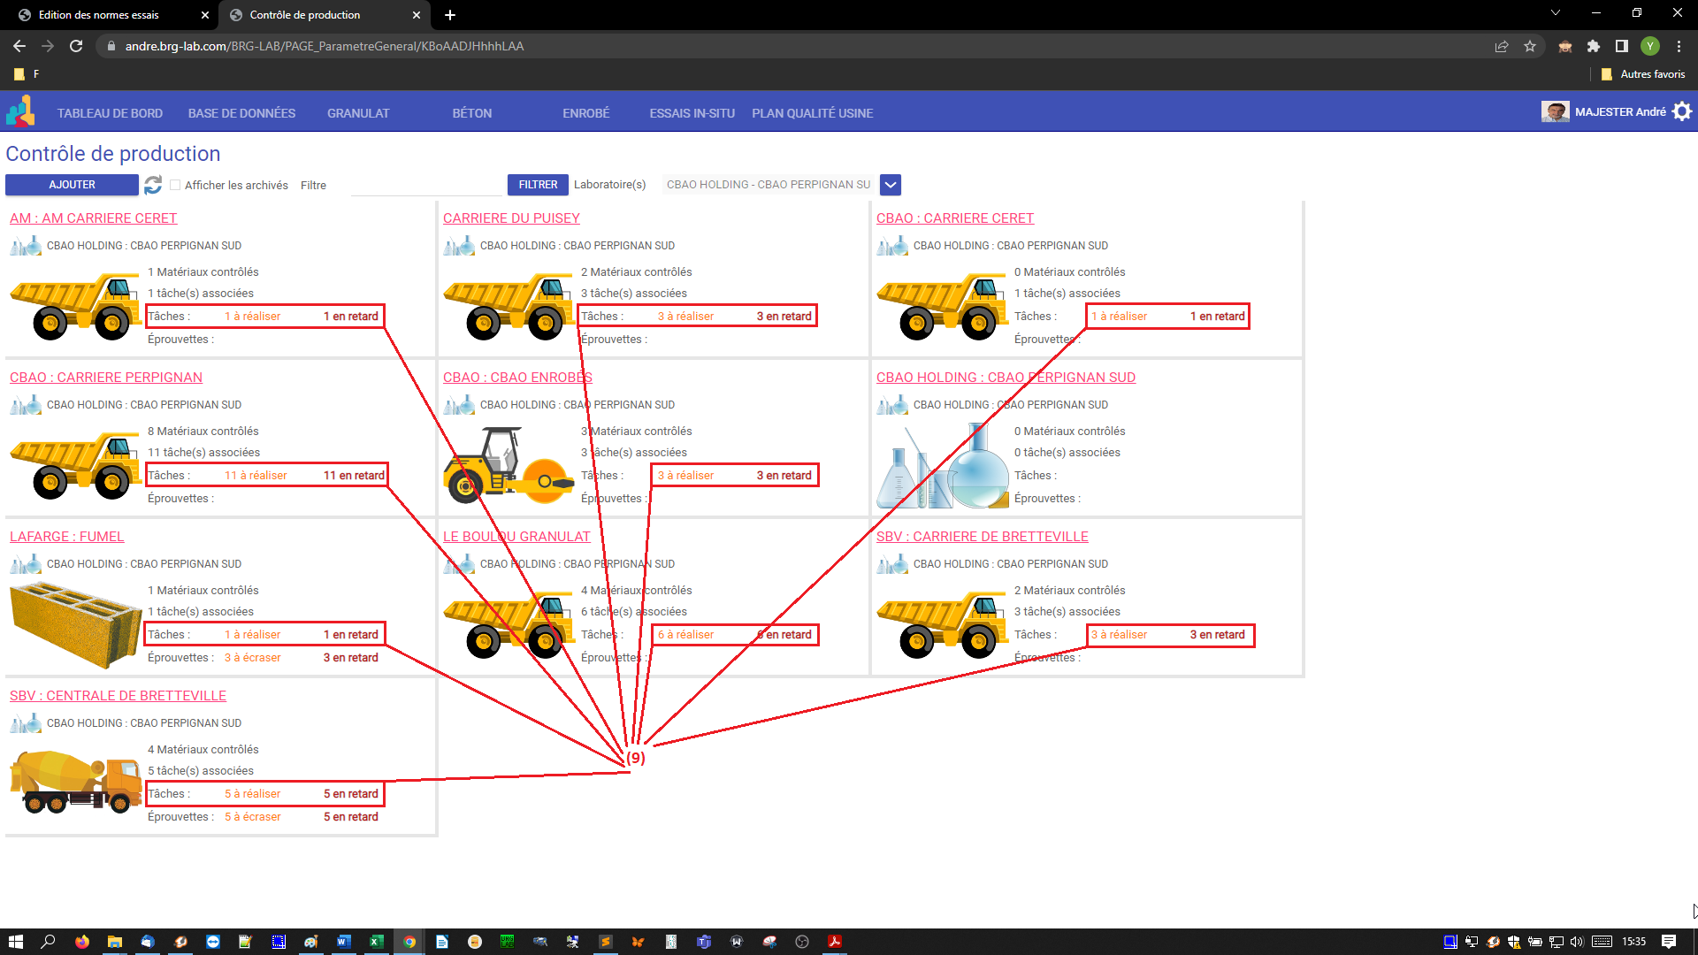Open the CBAO HOLDING : CBAO PERPIGNAN SUD link
The image size is (1698, 955).
point(1006,378)
